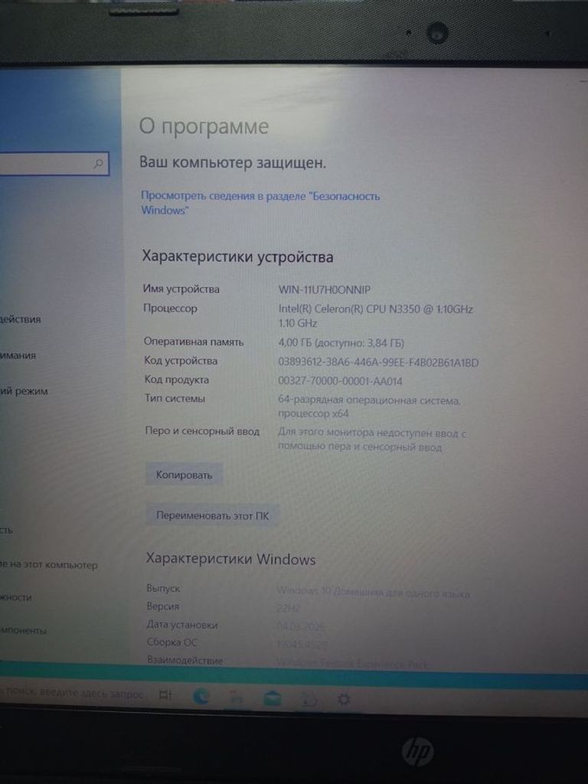
Task: Click the Дата установки label
Action: pyautogui.click(x=182, y=625)
